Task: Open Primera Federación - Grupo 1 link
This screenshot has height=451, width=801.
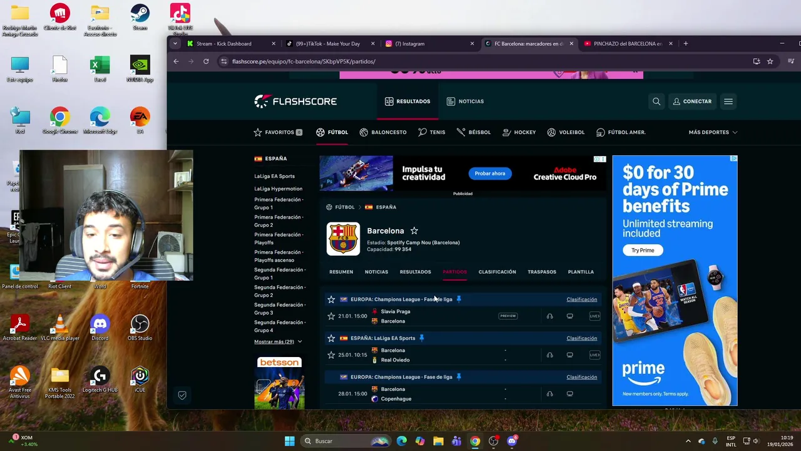Action: 278,204
